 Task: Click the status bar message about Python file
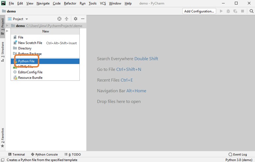coord(42,160)
